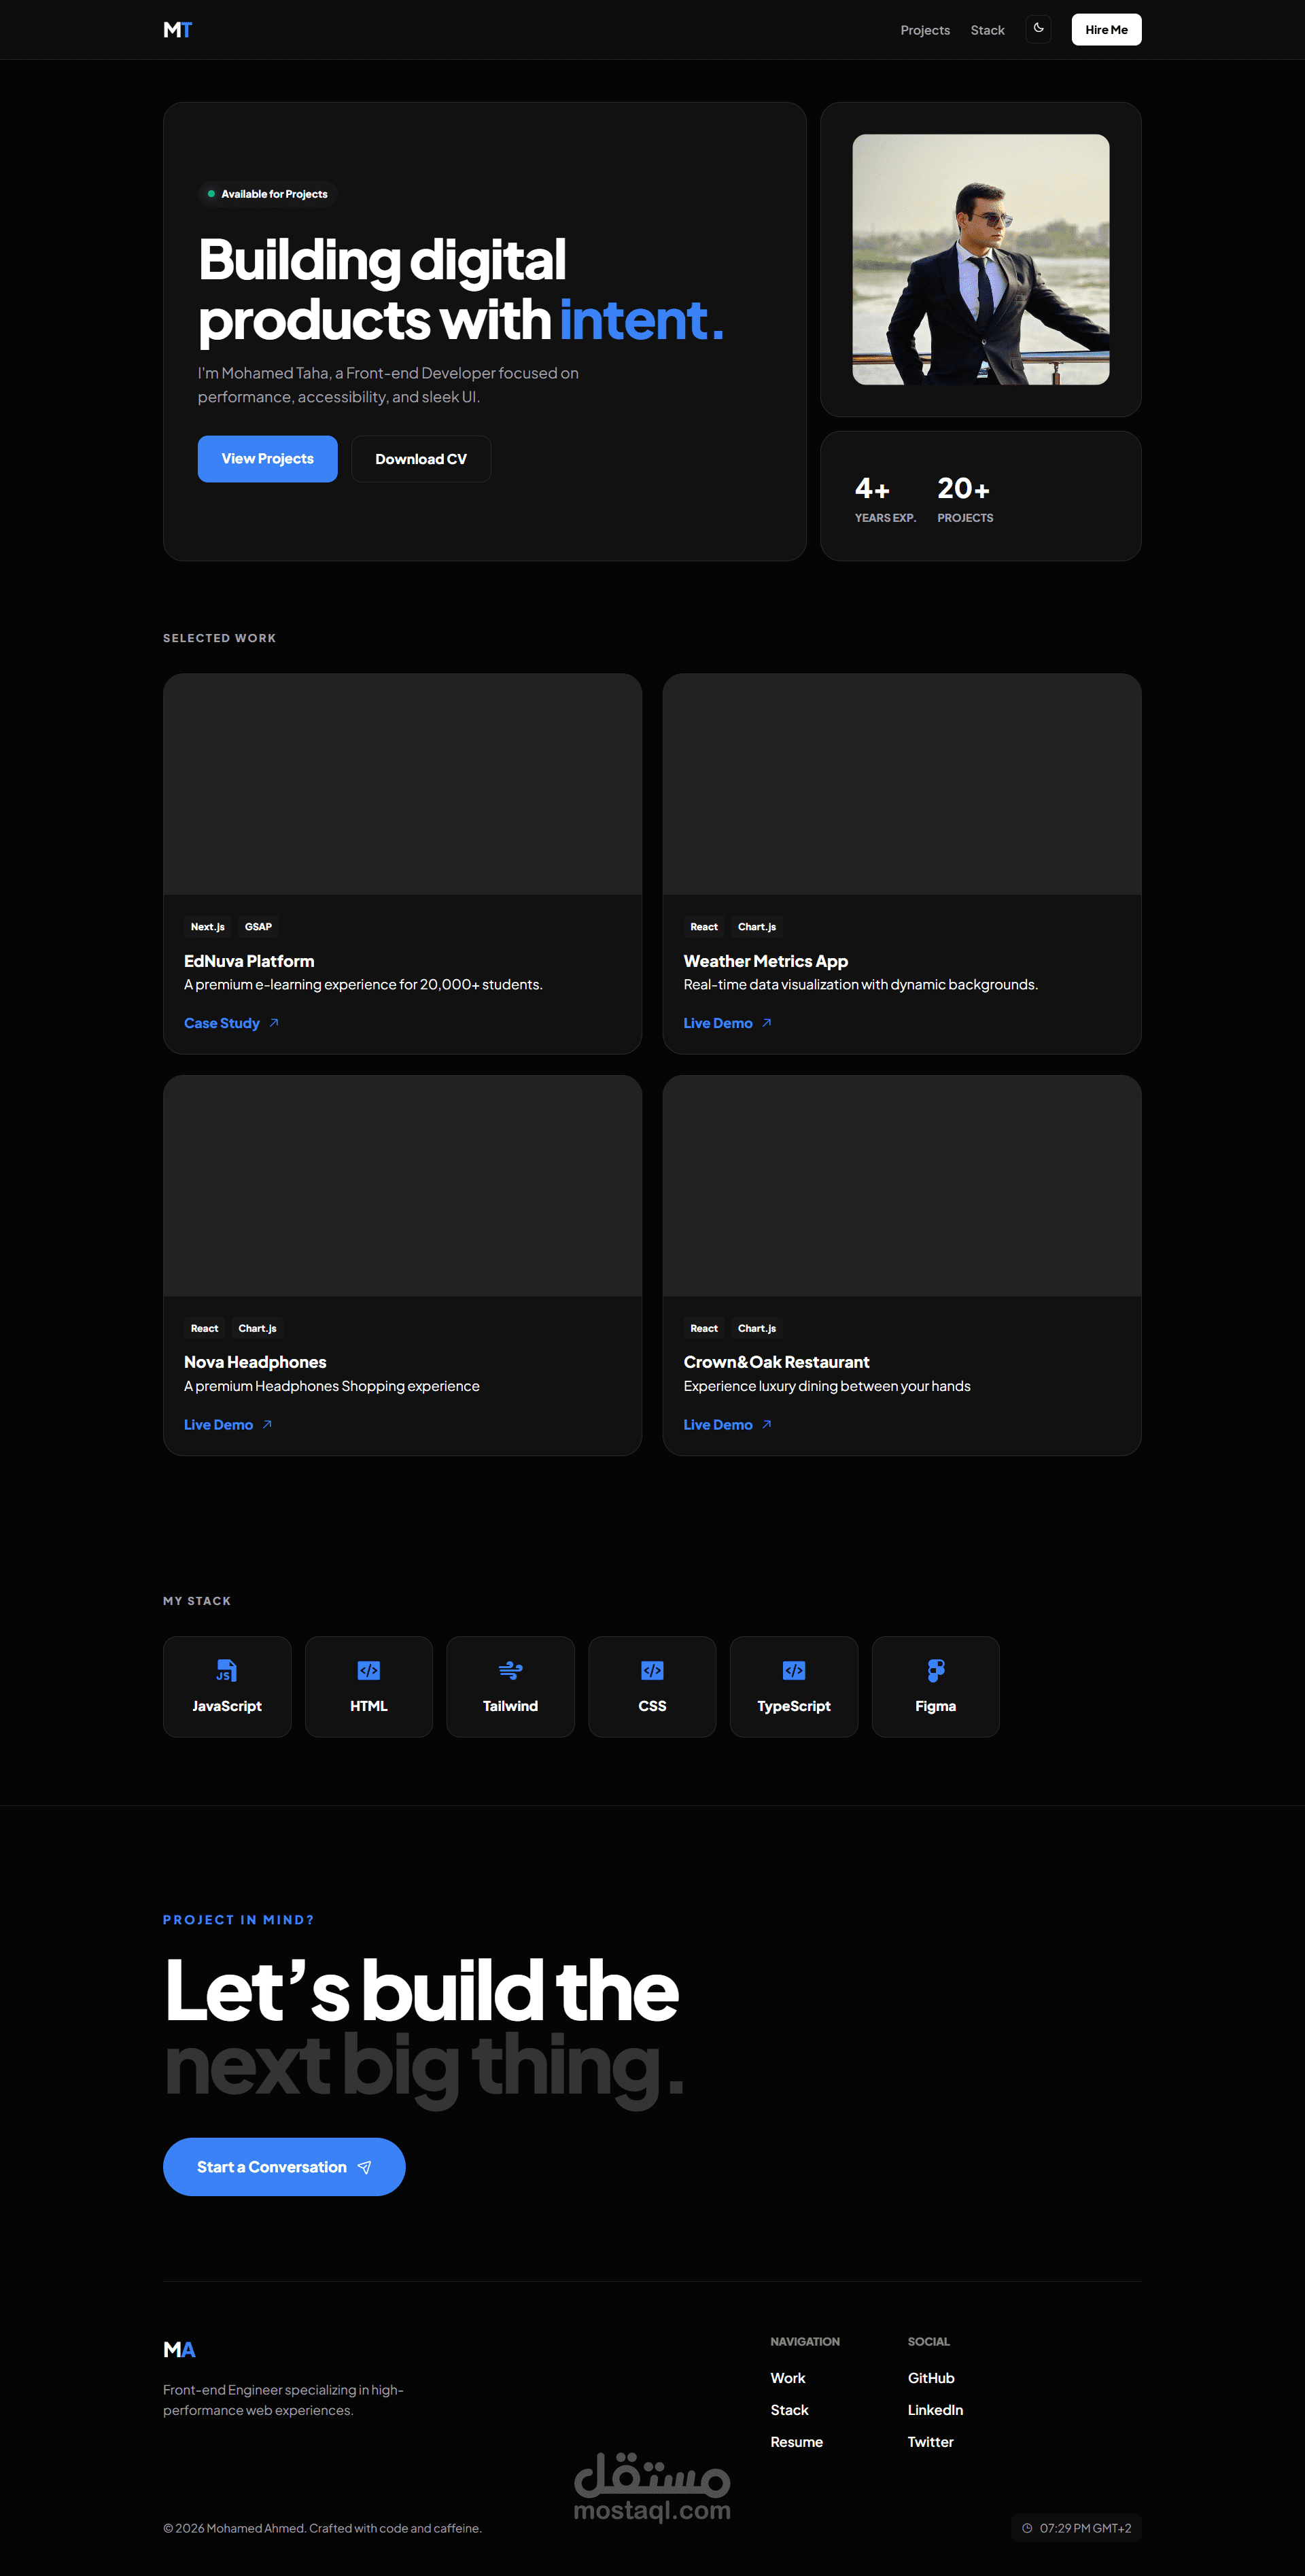1305x2576 pixels.
Task: Click the Chart.js tag on Weather Metrics
Action: [x=757, y=927]
